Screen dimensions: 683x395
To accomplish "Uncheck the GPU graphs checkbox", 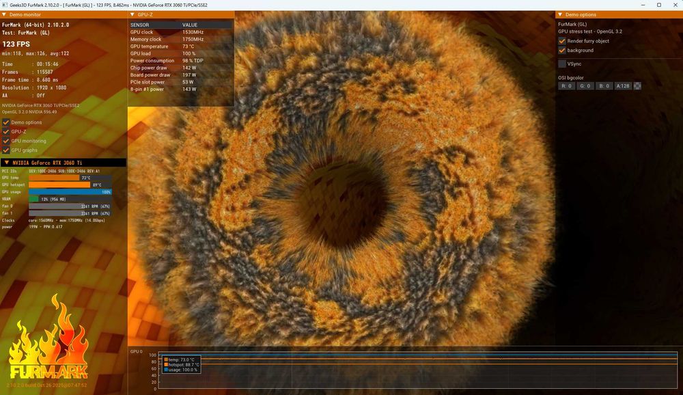I will pos(6,150).
